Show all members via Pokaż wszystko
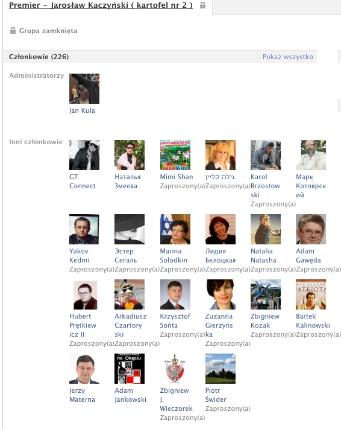Viewport: 341px width, 429px height. point(288,57)
